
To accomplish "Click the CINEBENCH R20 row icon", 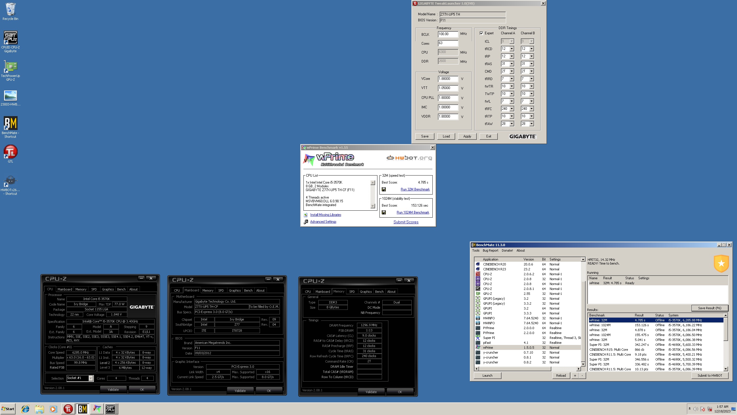I will [x=478, y=264].
